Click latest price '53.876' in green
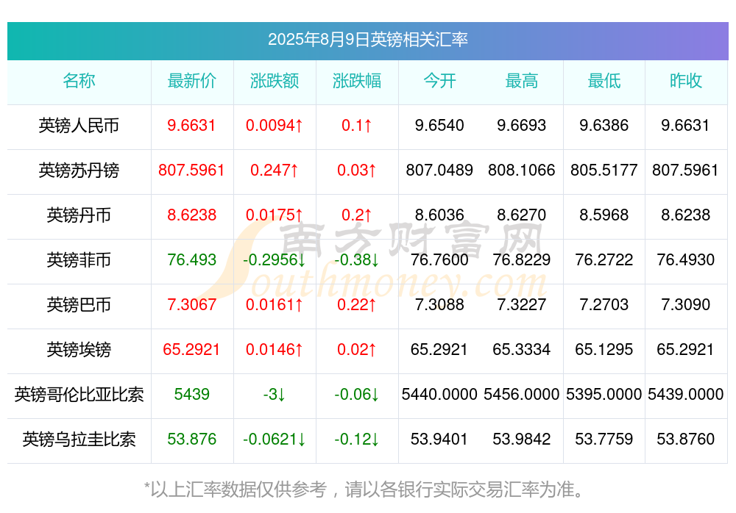 coord(191,440)
